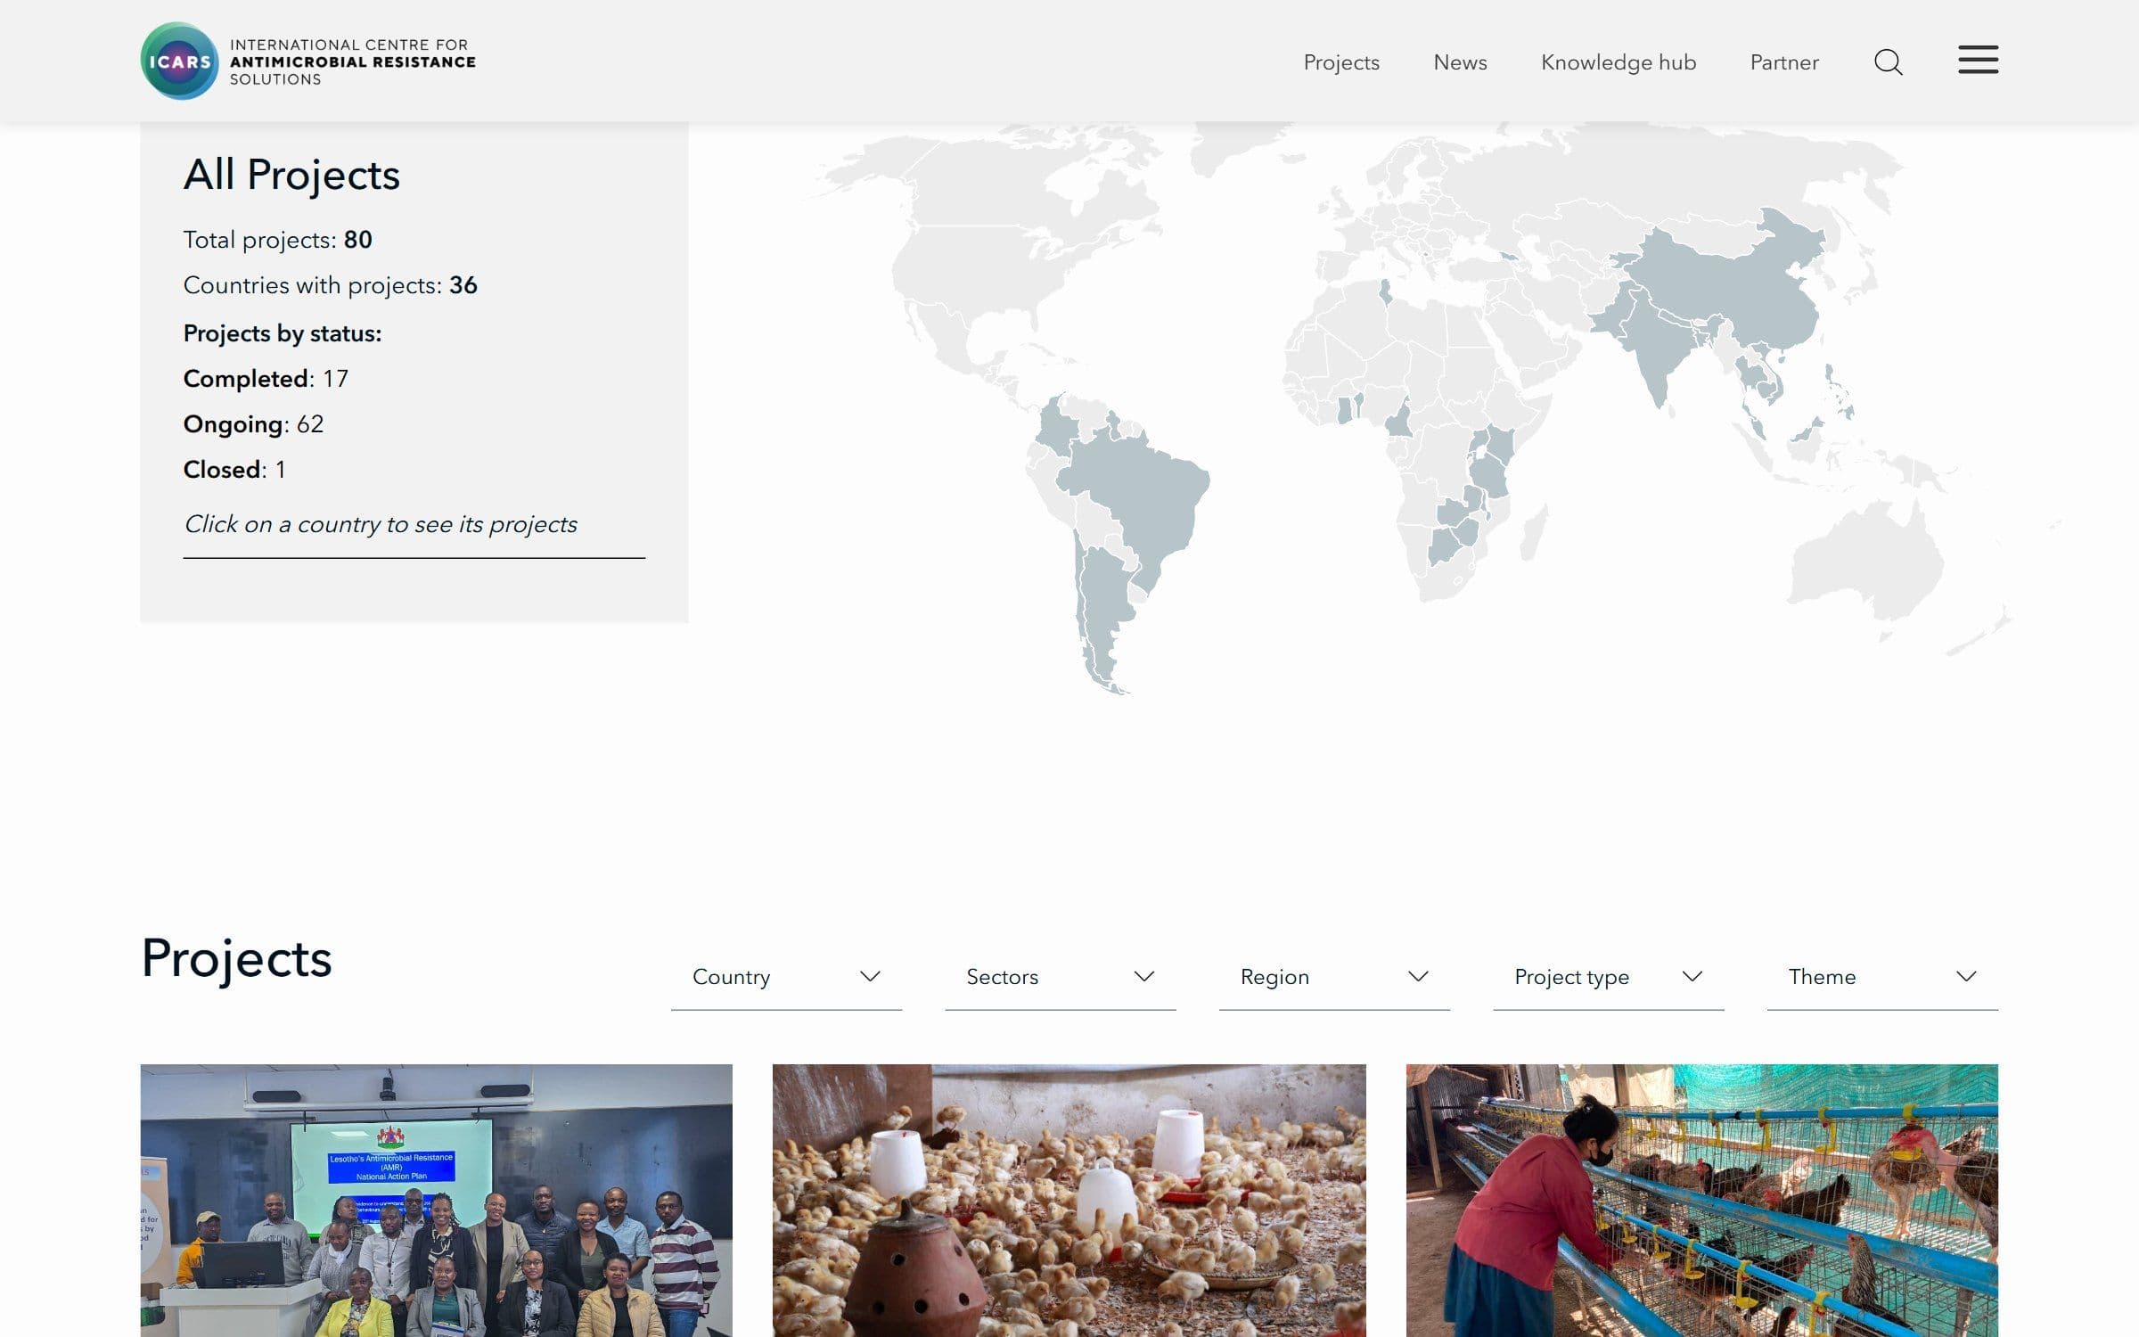The image size is (2139, 1337).
Task: Open the search magnifier icon
Action: [1888, 62]
